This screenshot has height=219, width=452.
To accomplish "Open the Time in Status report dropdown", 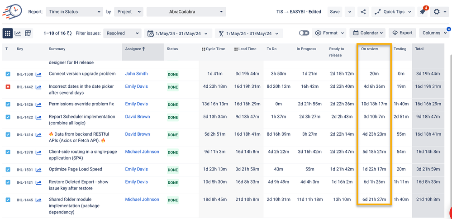I will pos(74,12).
